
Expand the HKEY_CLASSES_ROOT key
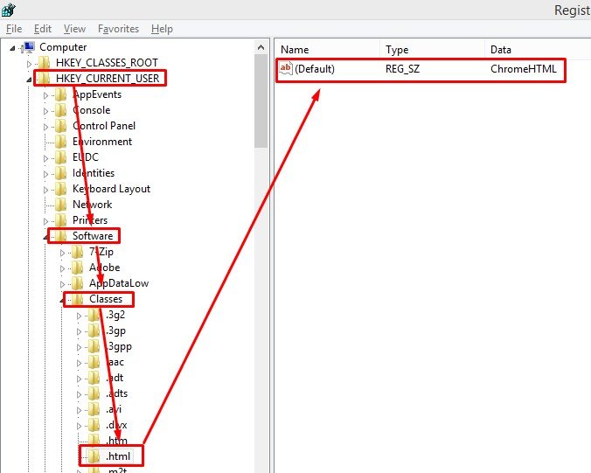click(x=29, y=63)
